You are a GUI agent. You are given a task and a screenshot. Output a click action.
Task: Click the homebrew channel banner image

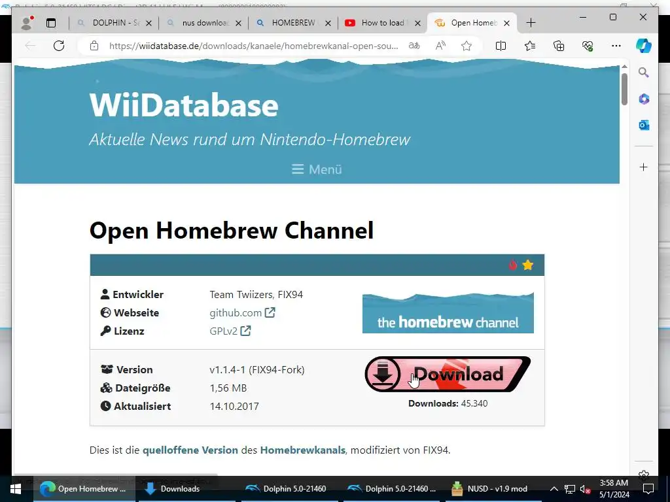point(448,313)
